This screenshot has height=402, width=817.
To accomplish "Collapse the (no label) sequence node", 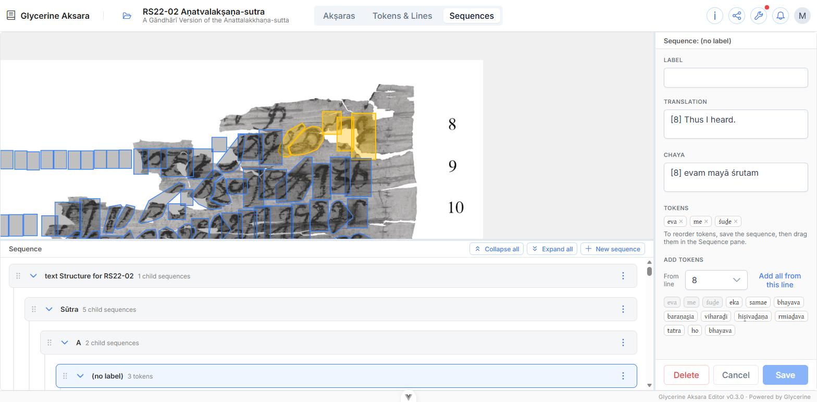I will (80, 376).
